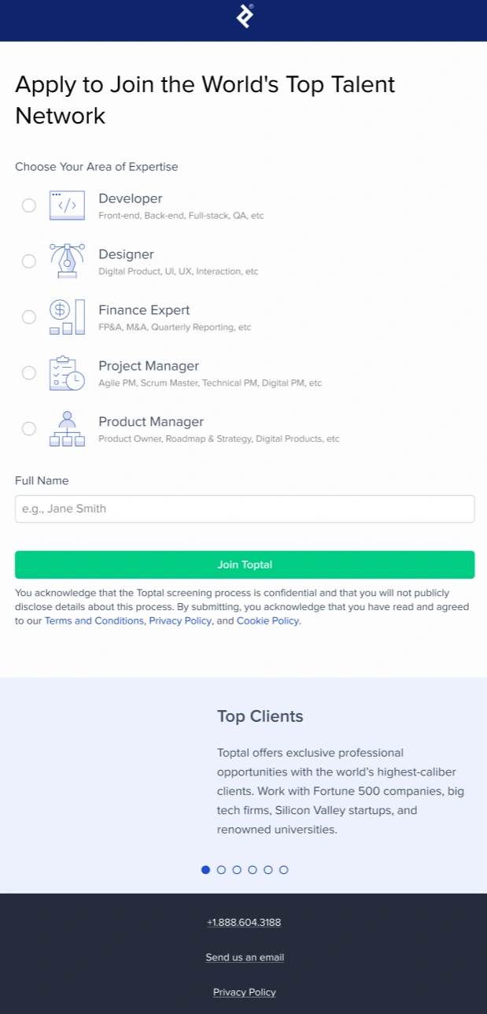Select the Designer radio button
This screenshot has width=487, height=1014.
coord(29,261)
